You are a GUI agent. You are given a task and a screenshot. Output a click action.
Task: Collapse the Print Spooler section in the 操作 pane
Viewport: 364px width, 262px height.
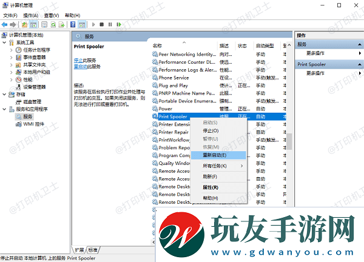(x=360, y=64)
